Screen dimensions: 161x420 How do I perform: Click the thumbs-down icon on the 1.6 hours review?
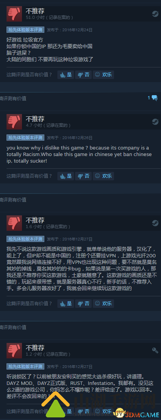point(14,223)
